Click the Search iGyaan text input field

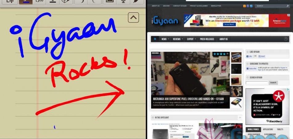(x=257, y=83)
